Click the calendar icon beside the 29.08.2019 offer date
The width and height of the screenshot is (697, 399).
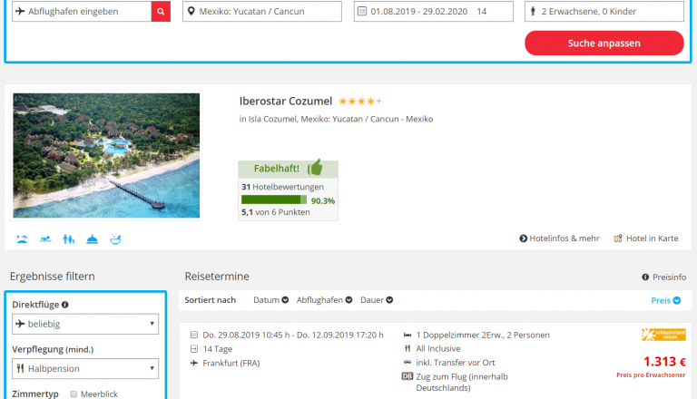(194, 335)
